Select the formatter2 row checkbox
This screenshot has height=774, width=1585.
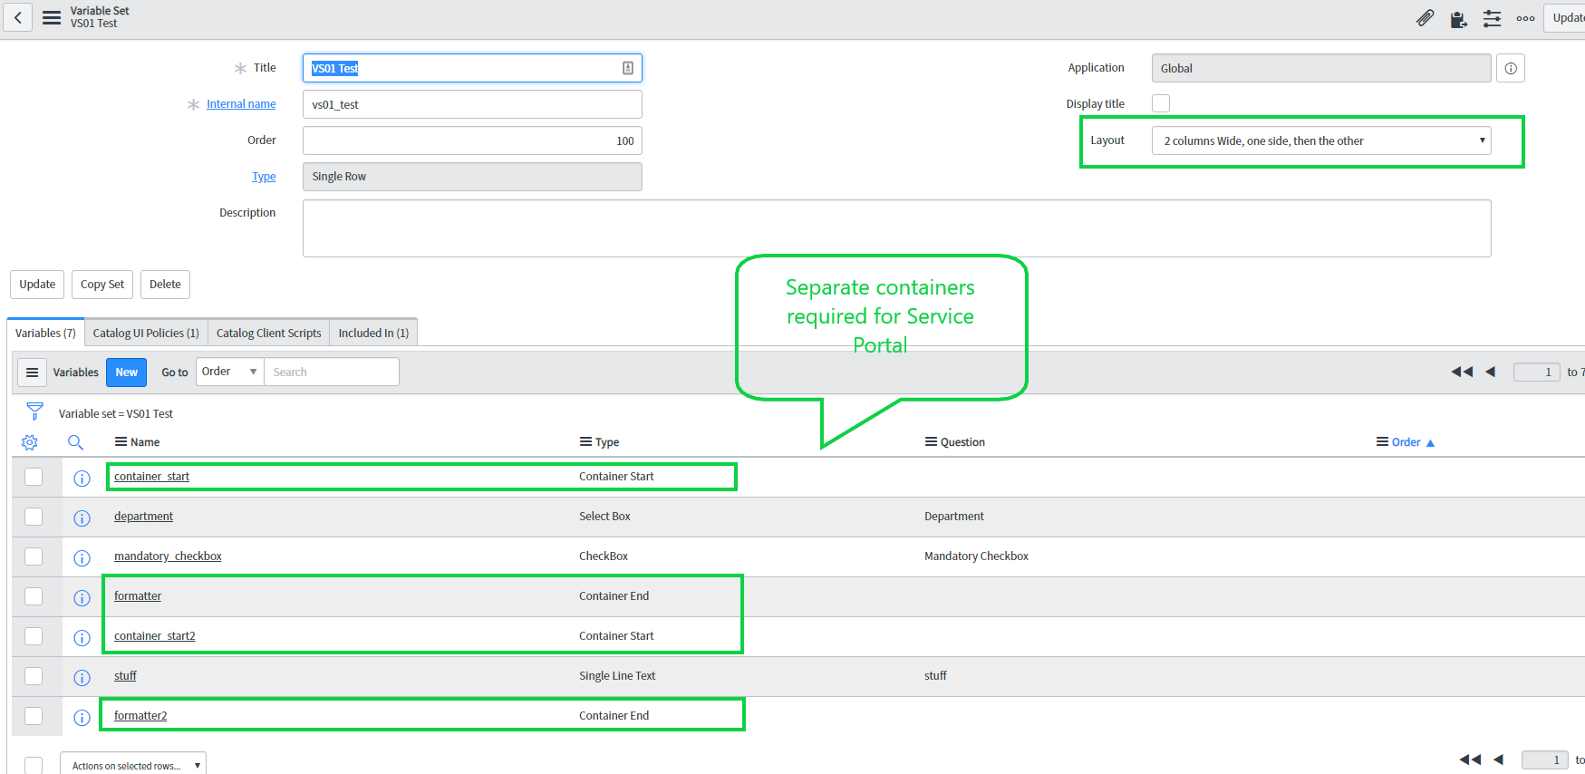[x=34, y=716]
